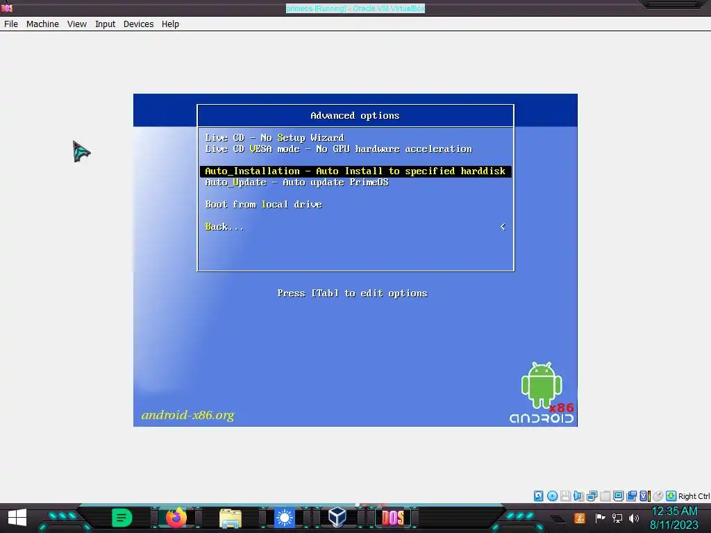Click the virtualization CPU status icon
Screen dimensions: 711x533
645,496
